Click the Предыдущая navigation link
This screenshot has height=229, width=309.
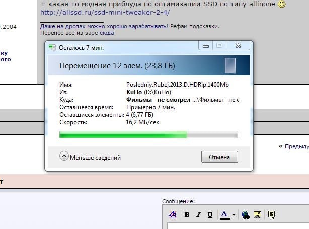296,146
